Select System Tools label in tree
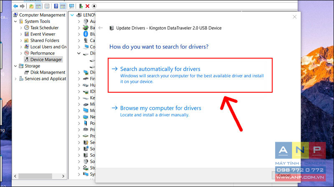334x187 pixels. [37, 21]
